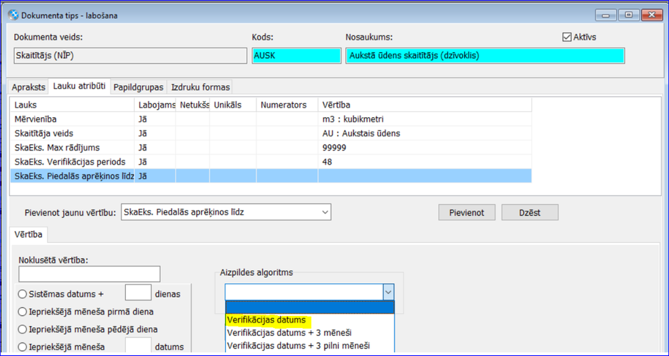
Task: Click the Labojams column header
Action: [x=155, y=105]
